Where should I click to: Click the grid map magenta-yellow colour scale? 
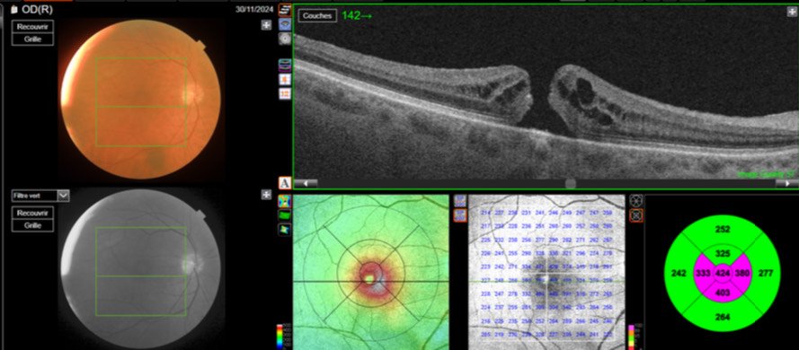pos(631,337)
